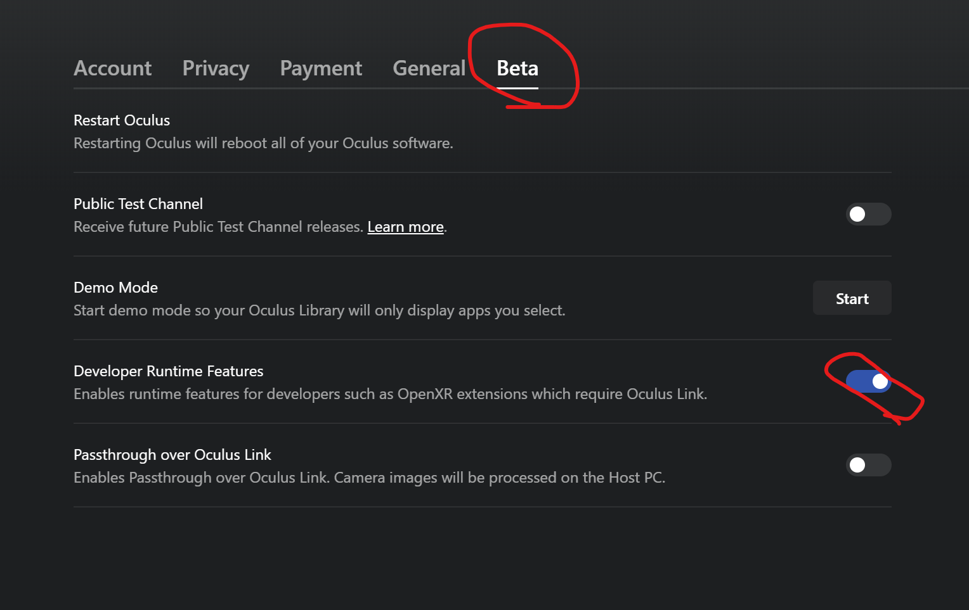Screen dimensions: 969x610
Task: Turn on Passthrough over Oculus Link toggle
Action: click(868, 465)
